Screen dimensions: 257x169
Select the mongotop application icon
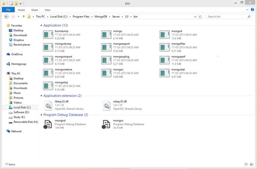[48, 86]
